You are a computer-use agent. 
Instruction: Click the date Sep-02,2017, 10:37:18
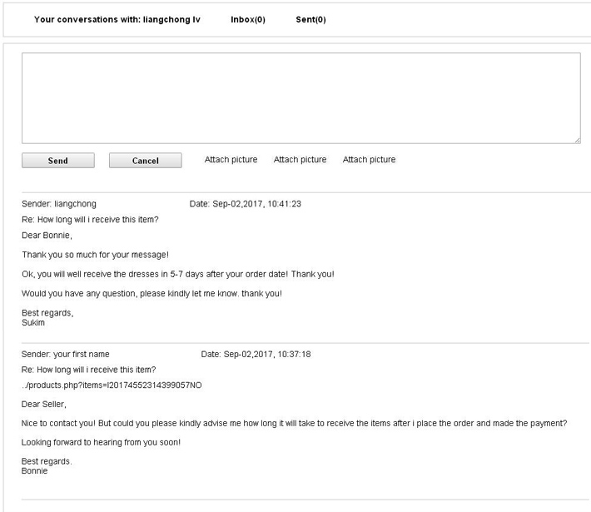[256, 355]
